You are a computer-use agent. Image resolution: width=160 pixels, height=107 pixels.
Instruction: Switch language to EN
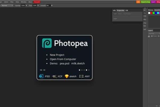pos(41,70)
